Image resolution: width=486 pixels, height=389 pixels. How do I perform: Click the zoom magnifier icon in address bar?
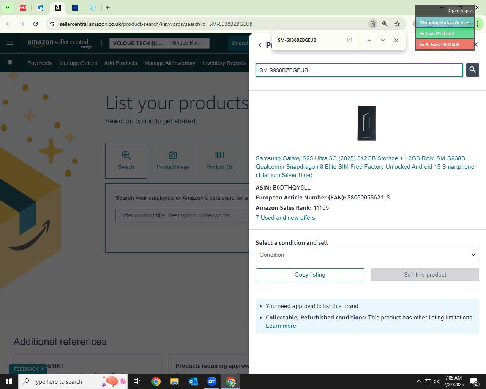point(385,24)
